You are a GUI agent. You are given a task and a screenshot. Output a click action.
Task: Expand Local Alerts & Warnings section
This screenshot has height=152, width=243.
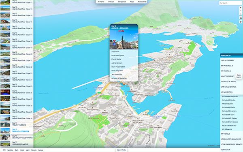(x=231, y=139)
